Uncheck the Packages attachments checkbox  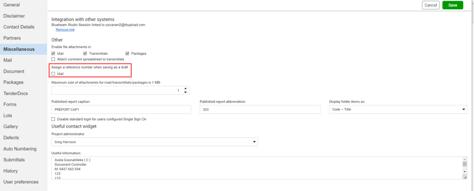[127, 53]
